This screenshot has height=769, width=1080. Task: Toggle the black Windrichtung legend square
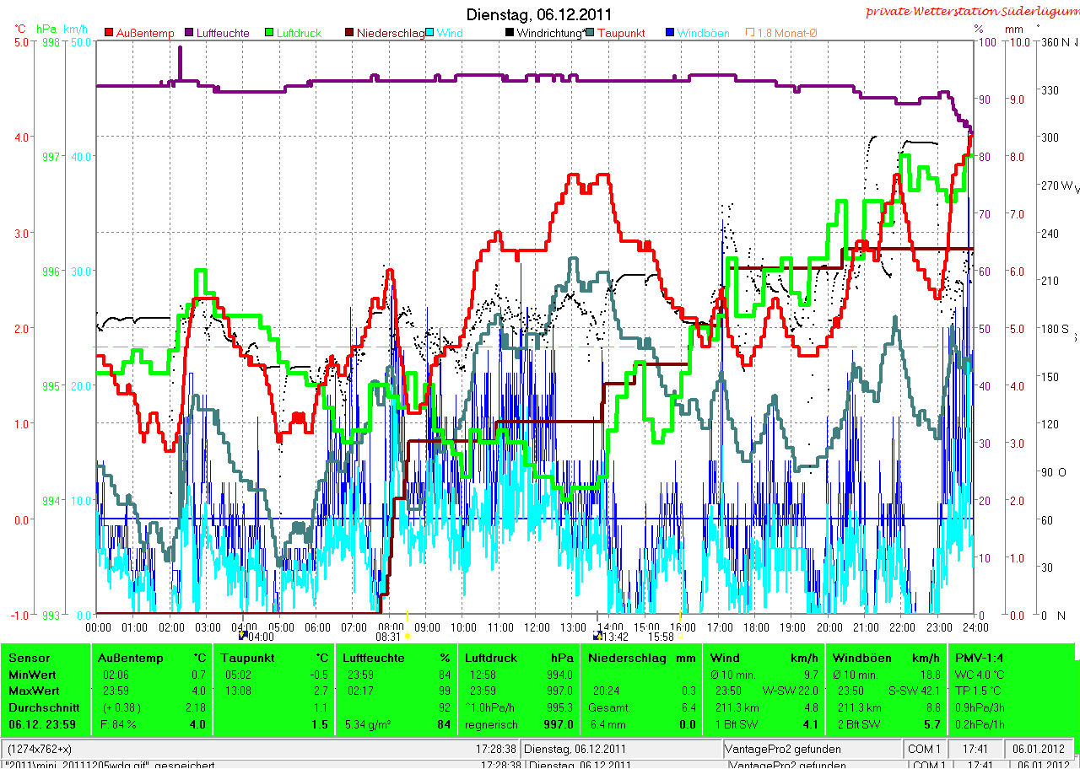coord(510,33)
